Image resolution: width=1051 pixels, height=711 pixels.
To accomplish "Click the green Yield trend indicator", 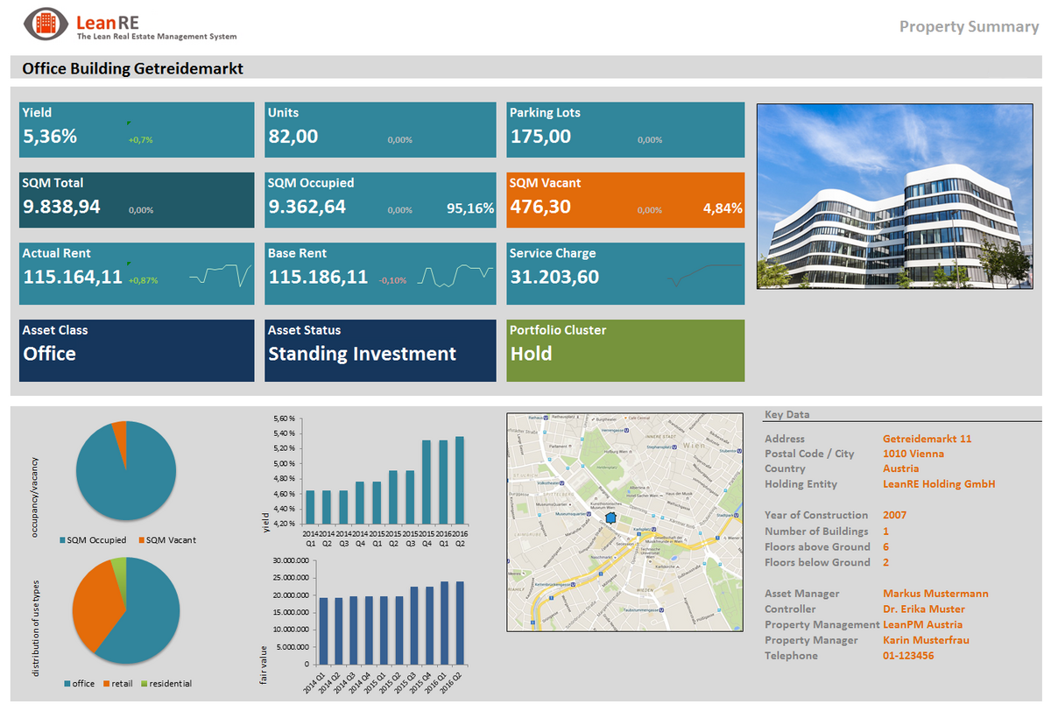I will pyautogui.click(x=129, y=123).
